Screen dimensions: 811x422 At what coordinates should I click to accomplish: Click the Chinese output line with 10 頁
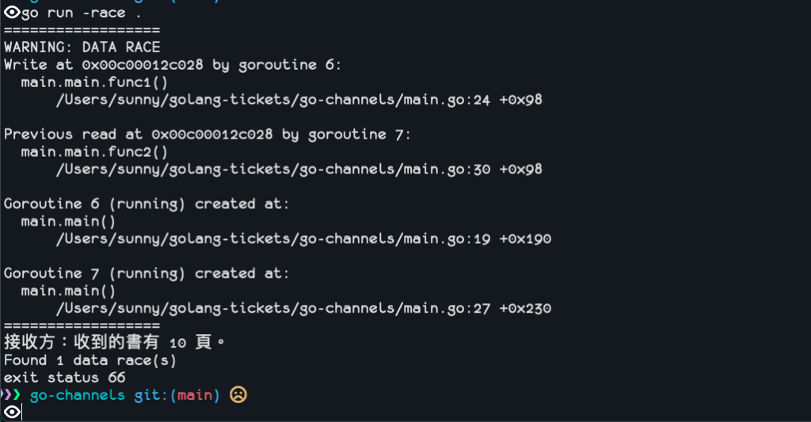coord(115,342)
